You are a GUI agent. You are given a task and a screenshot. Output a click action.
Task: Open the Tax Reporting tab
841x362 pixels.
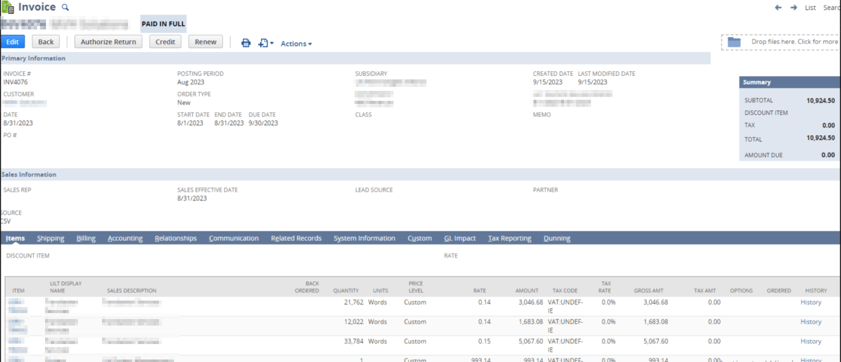[x=509, y=238]
